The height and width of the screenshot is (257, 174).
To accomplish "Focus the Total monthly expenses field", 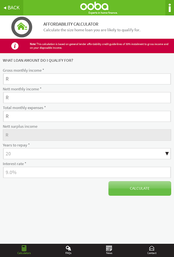I will [87, 116].
